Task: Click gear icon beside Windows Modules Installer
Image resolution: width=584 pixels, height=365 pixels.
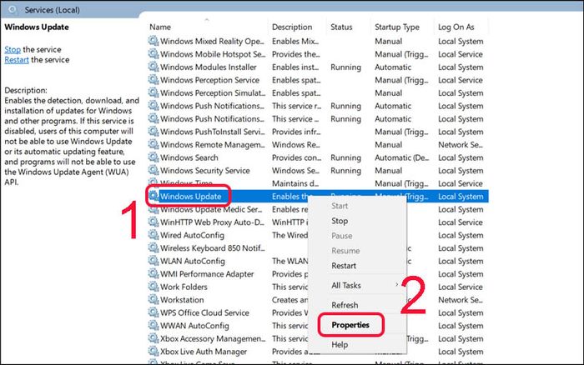Action: [153, 67]
